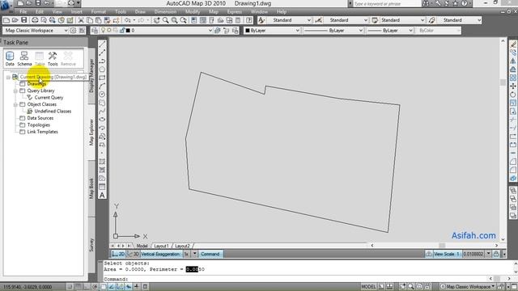518x291 pixels.
Task: Select the Erase tool in Modify toolbar
Action: pyautogui.click(x=513, y=44)
